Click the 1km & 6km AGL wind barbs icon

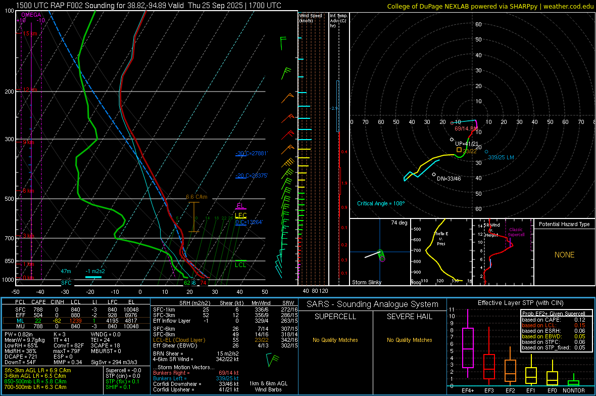coord(272,360)
